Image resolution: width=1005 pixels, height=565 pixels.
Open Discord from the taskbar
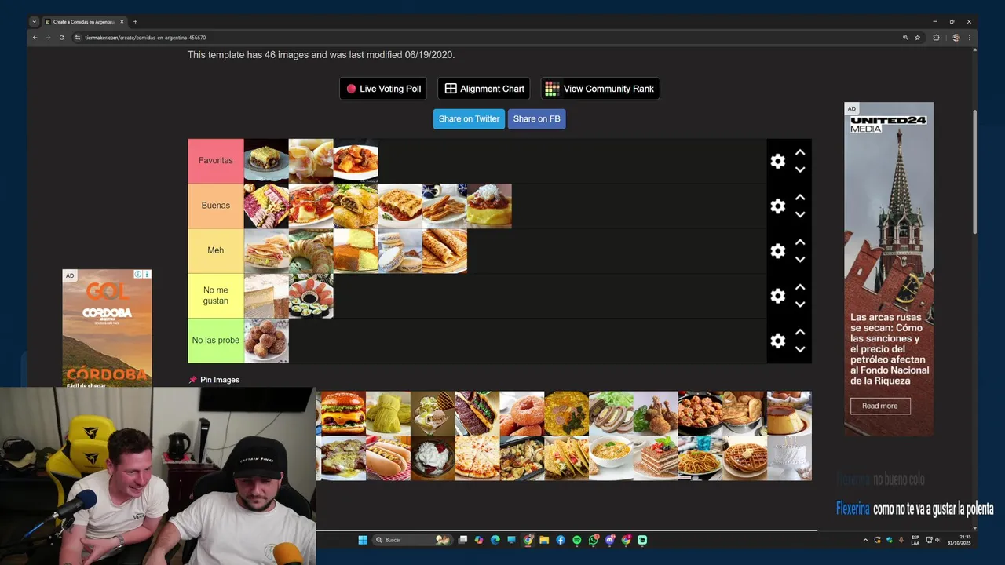tap(609, 540)
